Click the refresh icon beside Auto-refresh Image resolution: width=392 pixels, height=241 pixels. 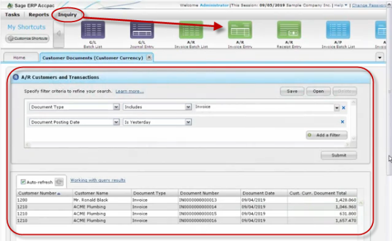tap(59, 182)
